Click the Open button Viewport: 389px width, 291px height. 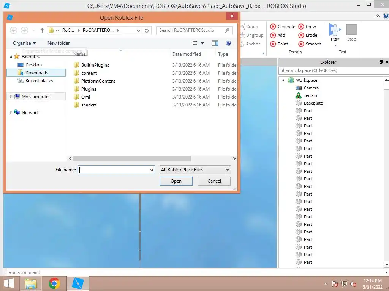click(176, 181)
